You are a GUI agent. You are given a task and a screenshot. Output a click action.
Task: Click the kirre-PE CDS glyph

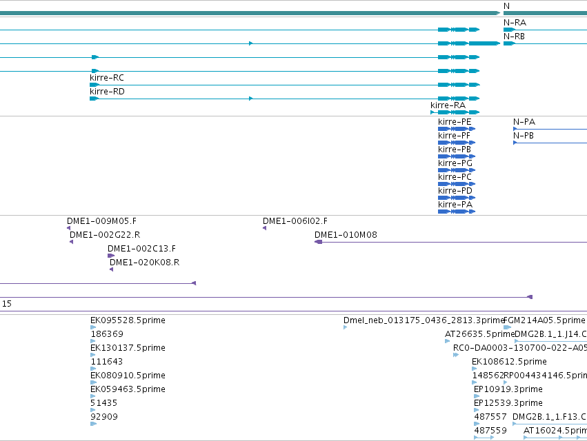(x=457, y=129)
